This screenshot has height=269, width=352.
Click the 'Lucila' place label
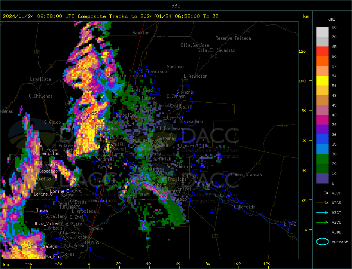pyautogui.click(x=43, y=179)
